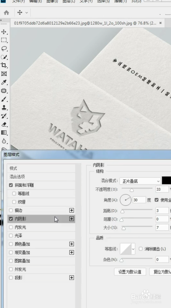This screenshot has height=308, width=171.
Task: Enable the 颜色叠加 checkbox
Action: 11,244
